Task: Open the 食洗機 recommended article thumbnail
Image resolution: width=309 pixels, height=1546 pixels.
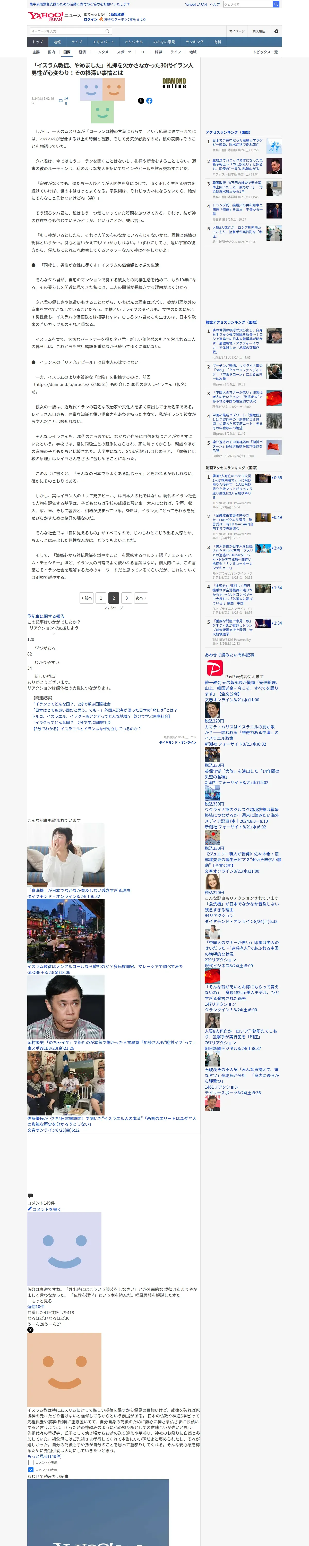Action: tap(65, 856)
